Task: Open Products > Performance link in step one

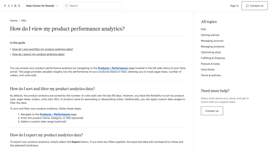Action: pos(55,114)
